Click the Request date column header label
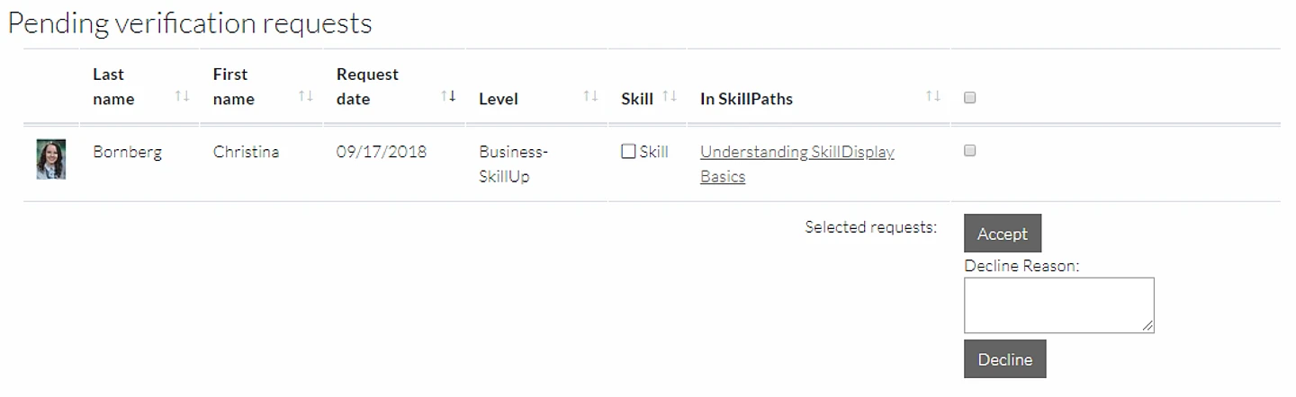Viewport: 1296px width, 397px height. 367,86
